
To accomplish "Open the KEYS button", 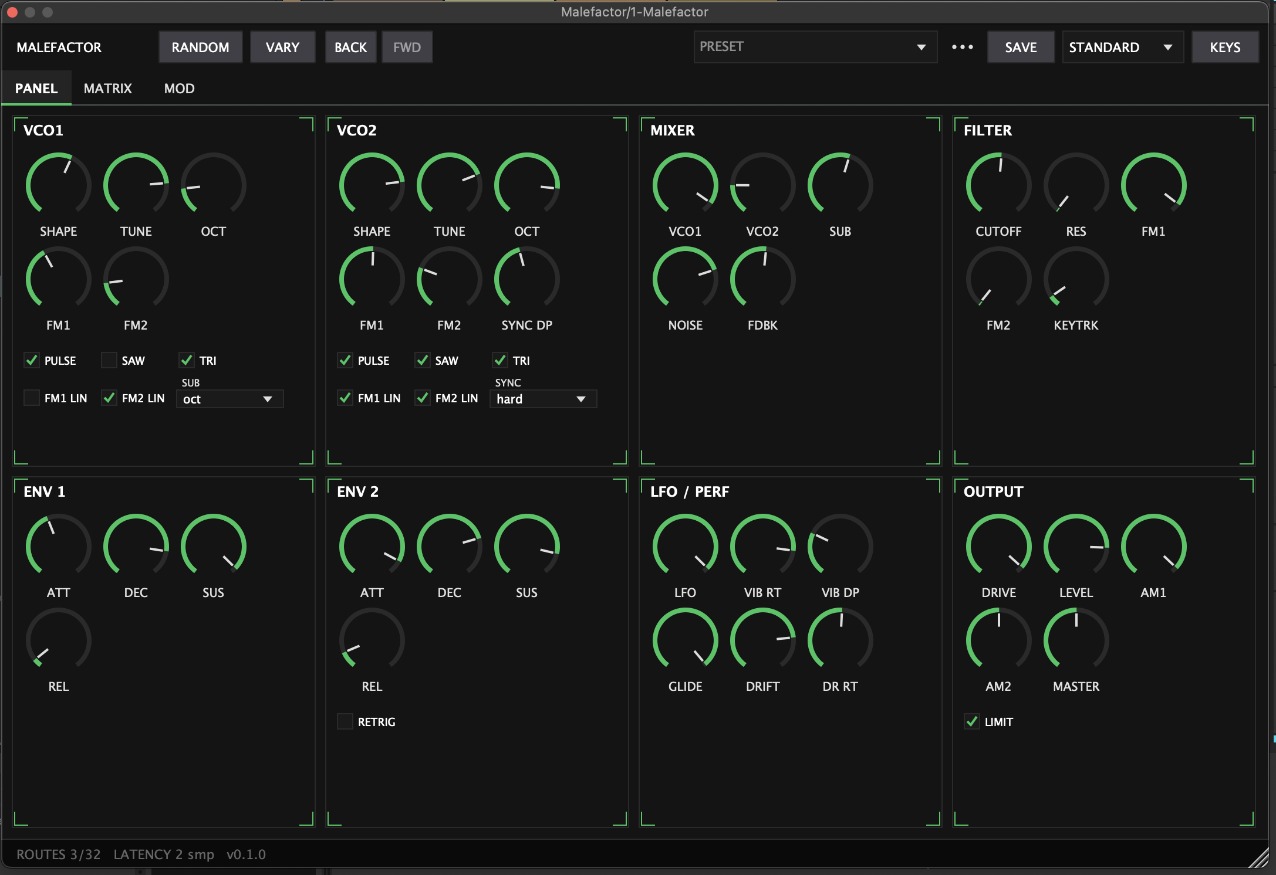I will click(1225, 47).
